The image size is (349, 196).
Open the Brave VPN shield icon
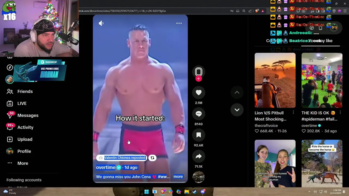tap(334, 11)
